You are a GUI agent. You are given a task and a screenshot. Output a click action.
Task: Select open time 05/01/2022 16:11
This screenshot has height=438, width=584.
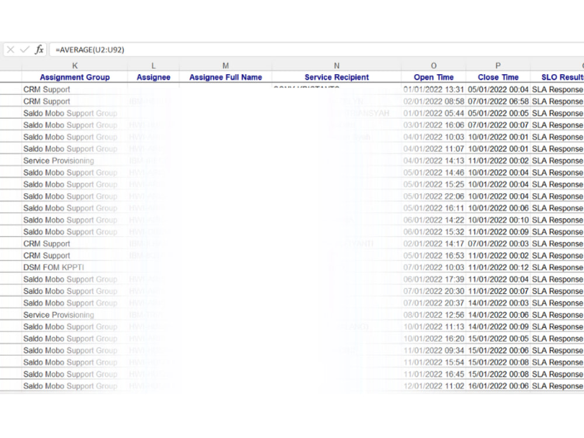point(433,208)
